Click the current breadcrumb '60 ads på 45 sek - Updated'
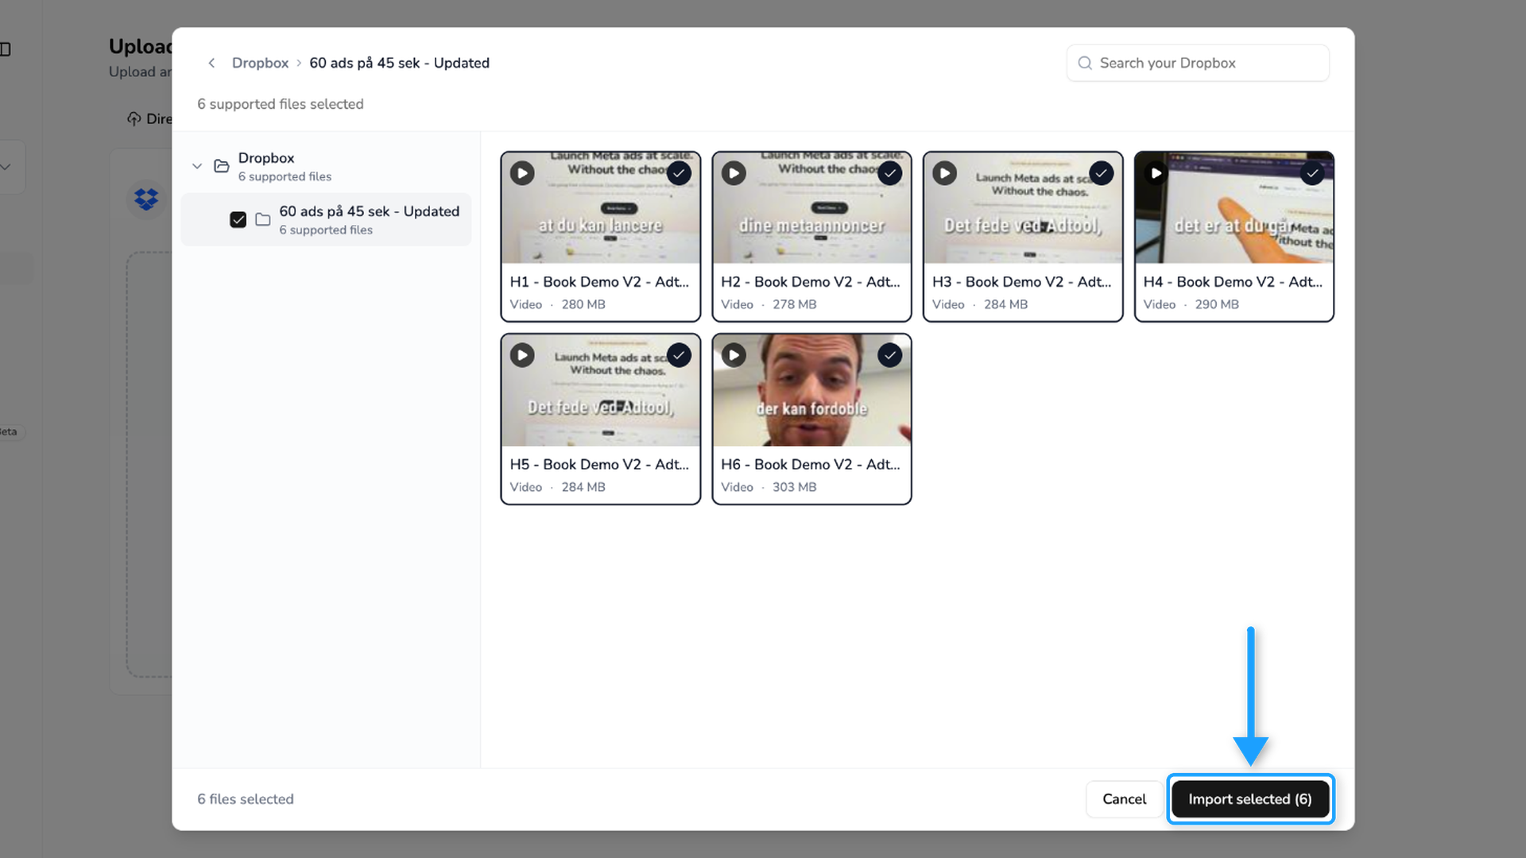 tap(399, 63)
